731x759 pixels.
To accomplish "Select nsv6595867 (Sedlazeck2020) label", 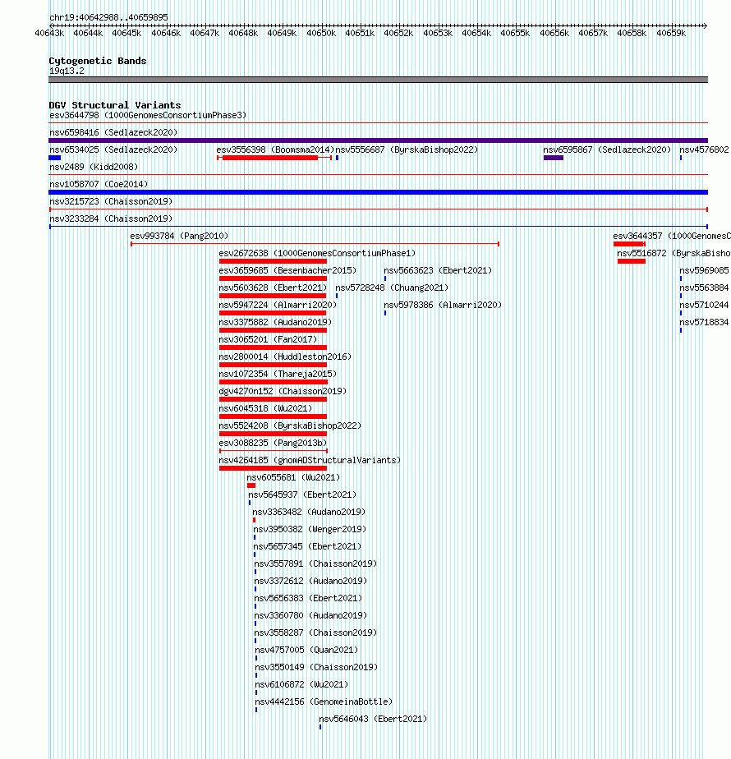I will pos(607,149).
